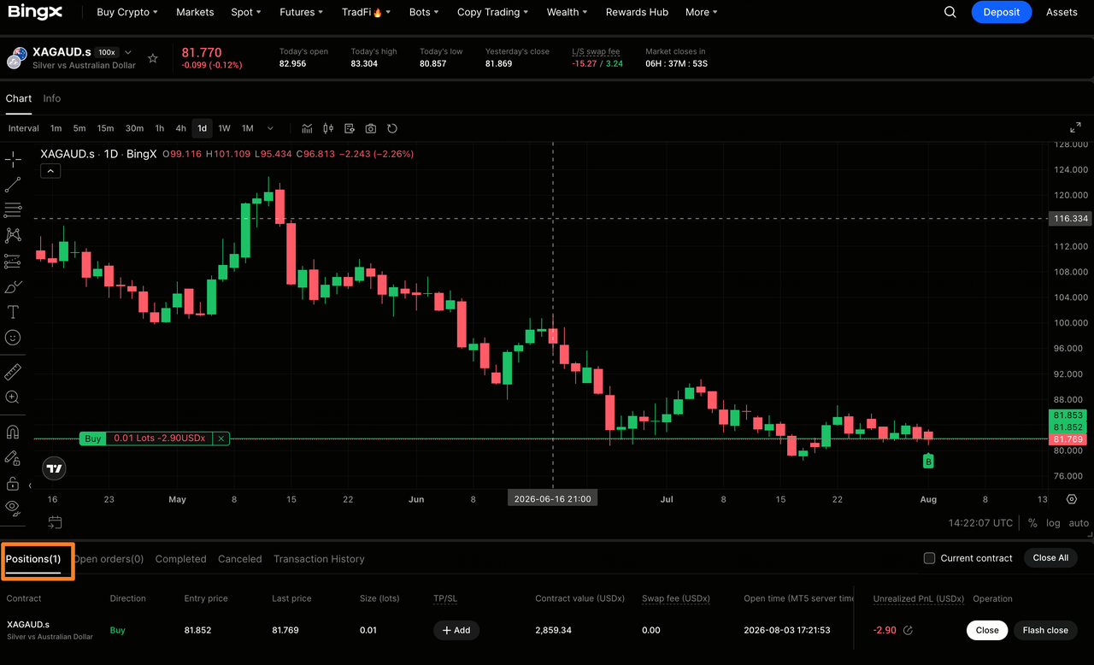Switch to the Transaction History tab
Viewport: 1094px width, 665px height.
click(319, 559)
